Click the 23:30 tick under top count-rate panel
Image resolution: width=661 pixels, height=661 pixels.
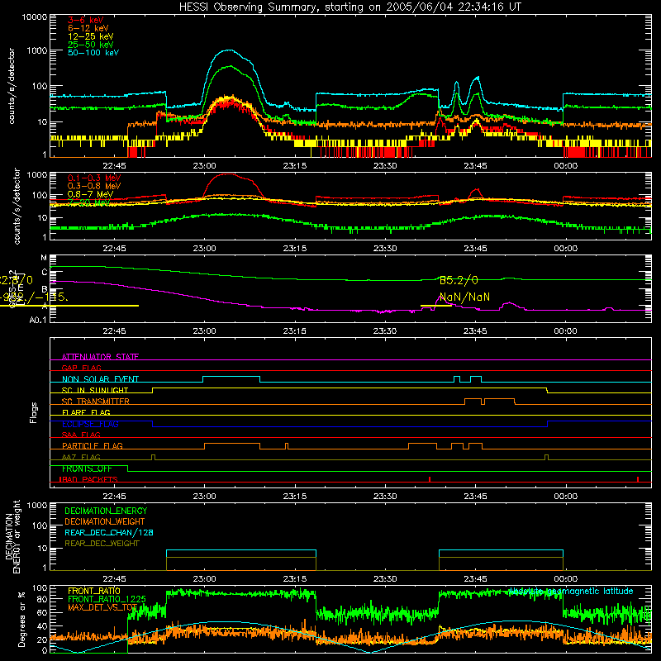click(385, 166)
